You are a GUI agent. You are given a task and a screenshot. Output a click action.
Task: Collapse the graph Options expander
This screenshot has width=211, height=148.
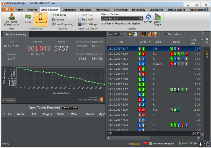pyautogui.click(x=8, y=100)
